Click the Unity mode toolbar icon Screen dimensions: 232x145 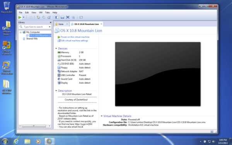pyautogui.click(x=73, y=17)
